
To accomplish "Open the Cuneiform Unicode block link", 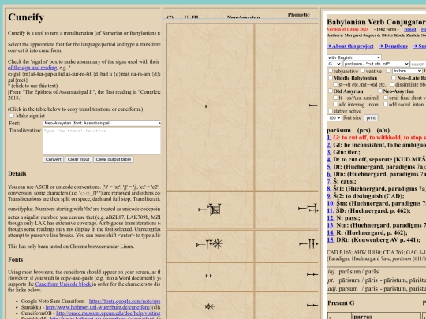I will [x=63, y=284].
